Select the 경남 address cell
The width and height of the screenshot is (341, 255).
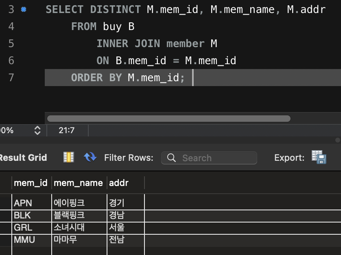126,216
